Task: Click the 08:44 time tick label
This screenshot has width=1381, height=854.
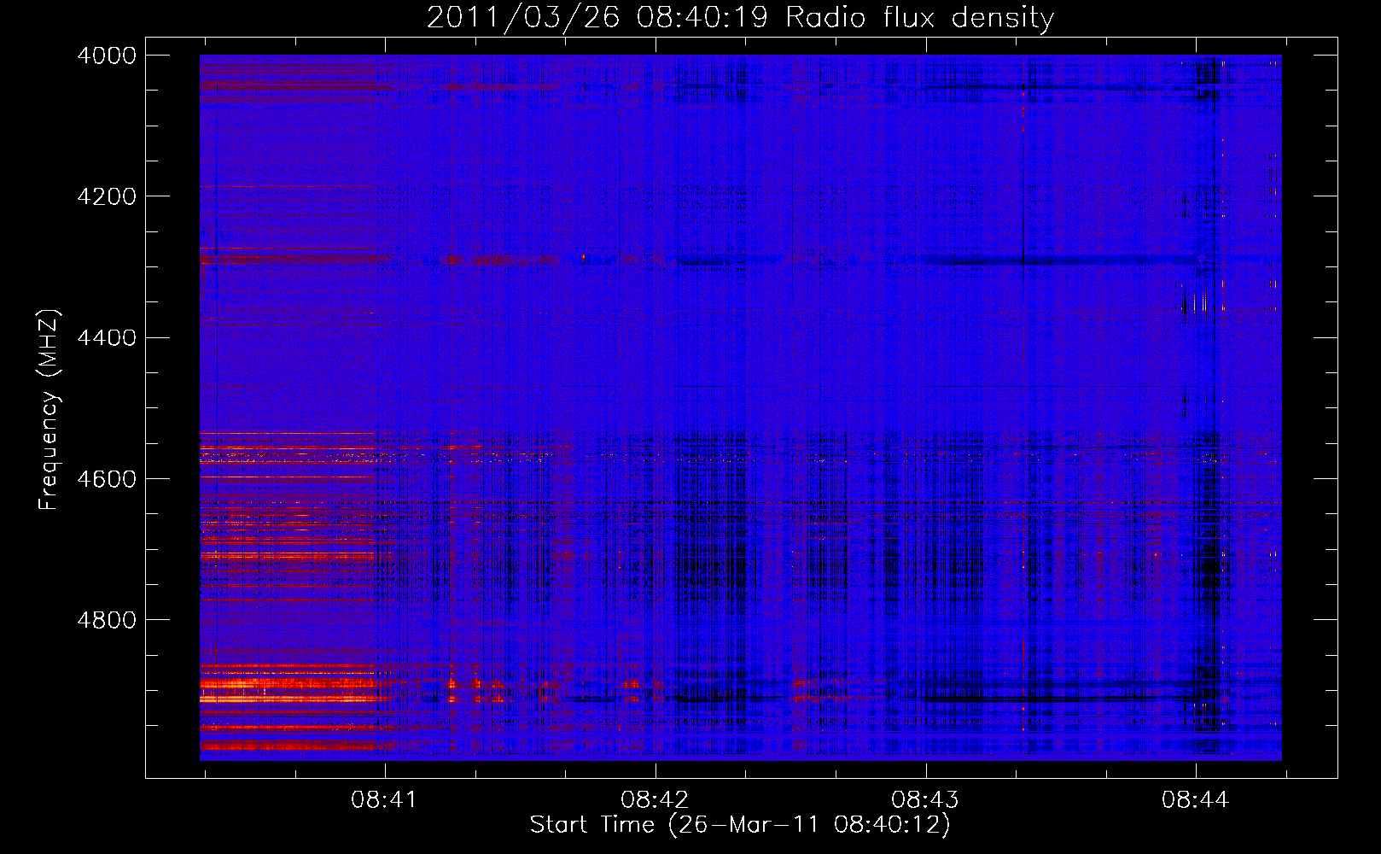Action: pos(1196,800)
